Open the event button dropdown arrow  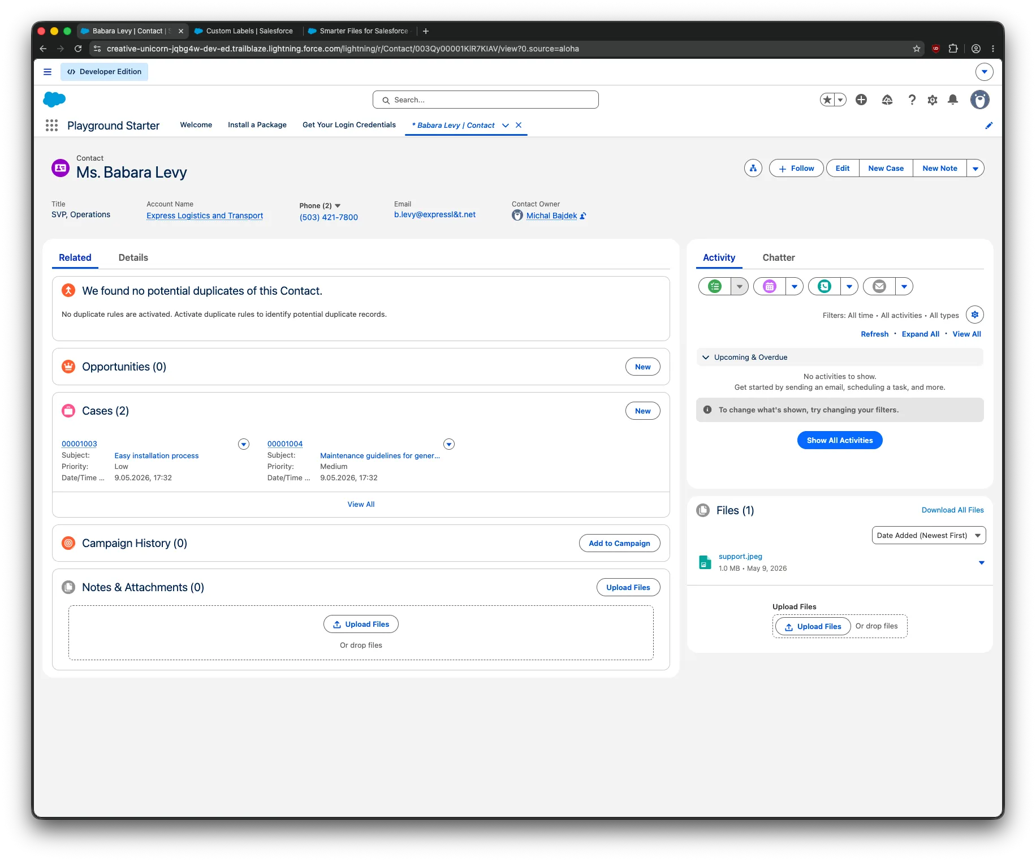(x=795, y=287)
